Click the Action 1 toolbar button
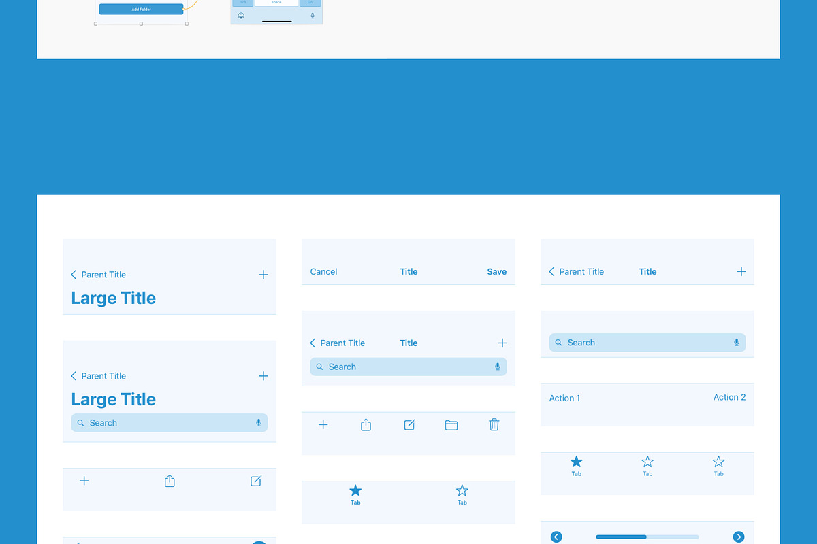 565,398
